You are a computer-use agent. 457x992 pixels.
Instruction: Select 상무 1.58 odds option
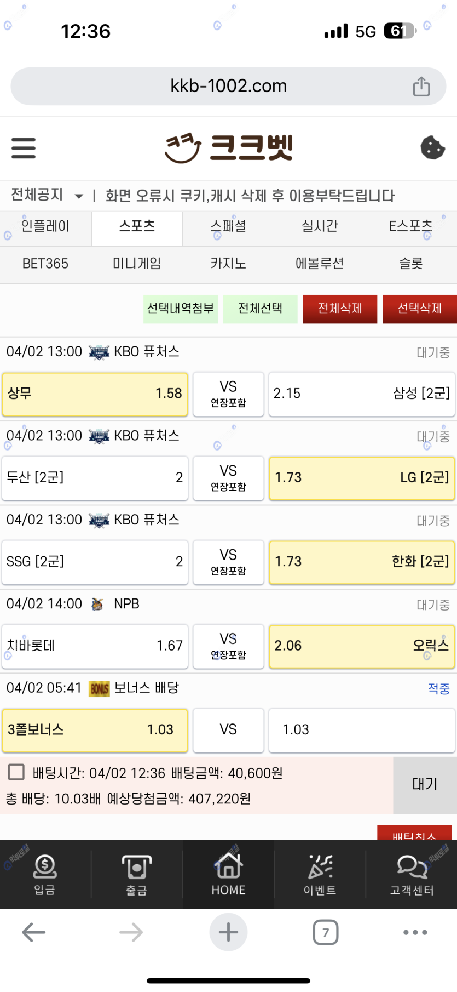pyautogui.click(x=95, y=394)
